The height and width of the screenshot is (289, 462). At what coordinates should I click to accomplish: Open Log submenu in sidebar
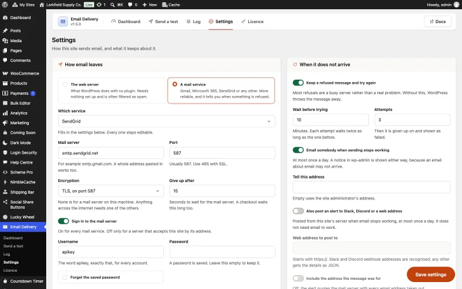(6, 254)
